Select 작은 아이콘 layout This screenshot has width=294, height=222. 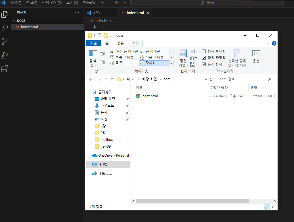152,57
